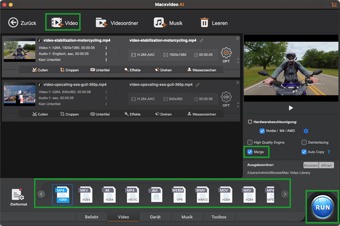Open codec OPT settings for the motorcycling video
The width and height of the screenshot is (340, 226).
pyautogui.click(x=226, y=55)
